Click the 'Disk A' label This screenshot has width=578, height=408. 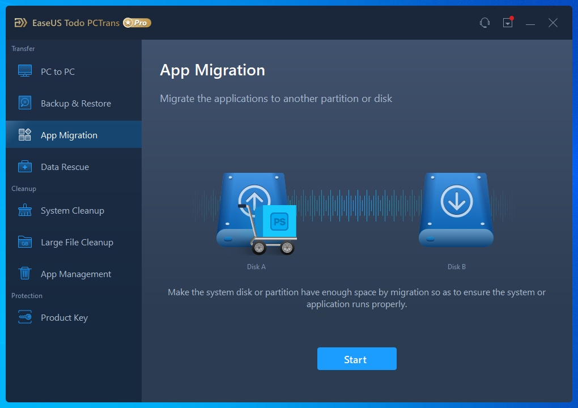pyautogui.click(x=256, y=266)
